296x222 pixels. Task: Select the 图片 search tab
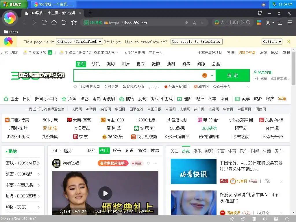pyautogui.click(x=126, y=64)
